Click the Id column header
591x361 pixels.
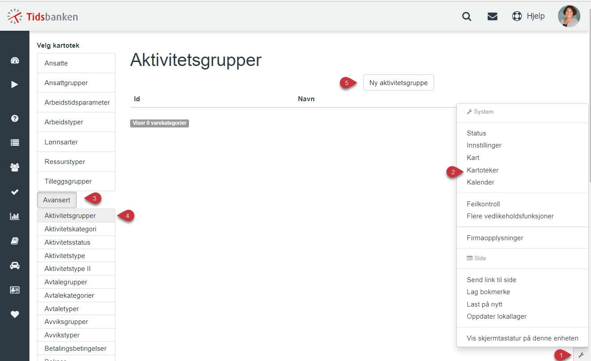point(137,99)
